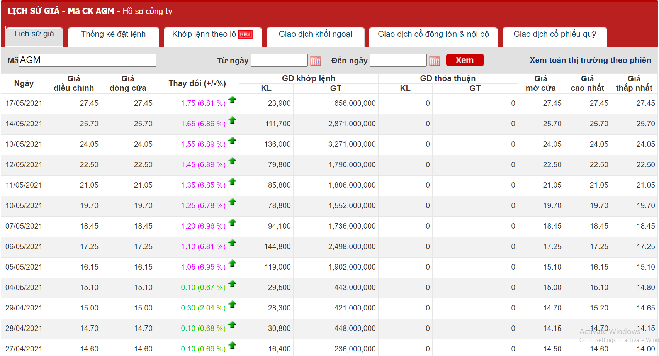
Task: Open 'Giao dịch cổ phiếu quỹ' tab
Action: pyautogui.click(x=554, y=34)
